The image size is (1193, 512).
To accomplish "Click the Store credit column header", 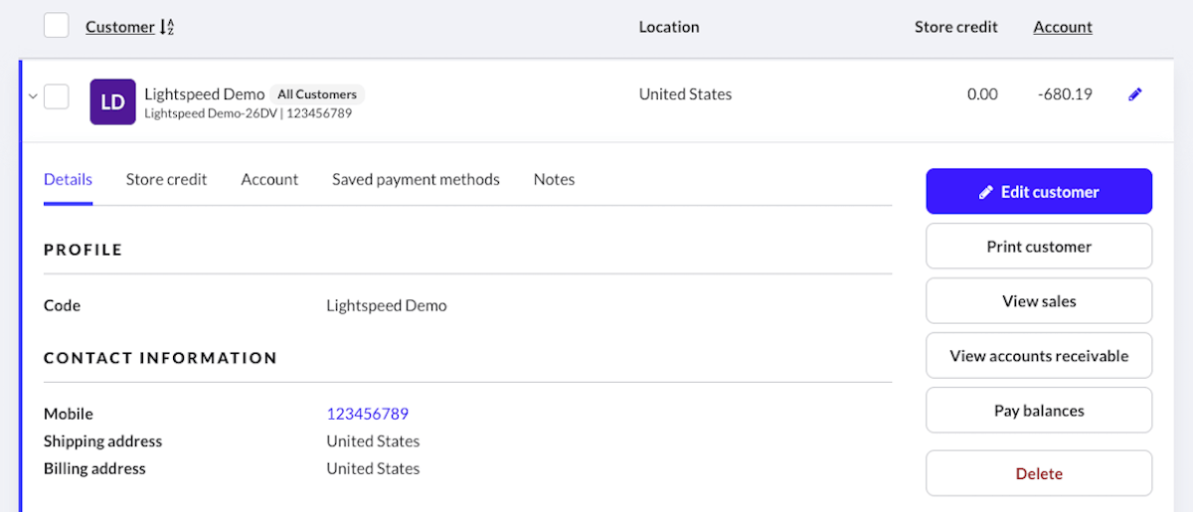I will [956, 27].
